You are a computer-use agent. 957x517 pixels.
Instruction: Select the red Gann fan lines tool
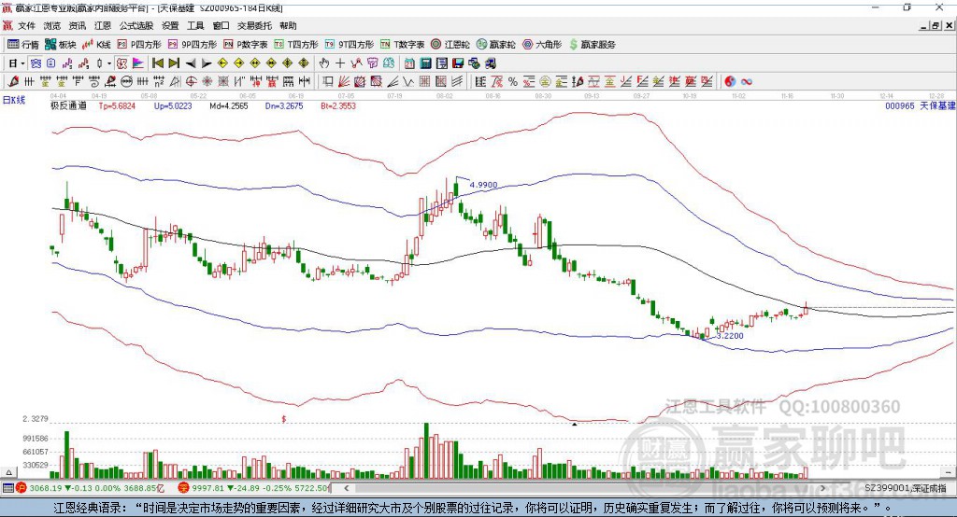click(x=344, y=82)
